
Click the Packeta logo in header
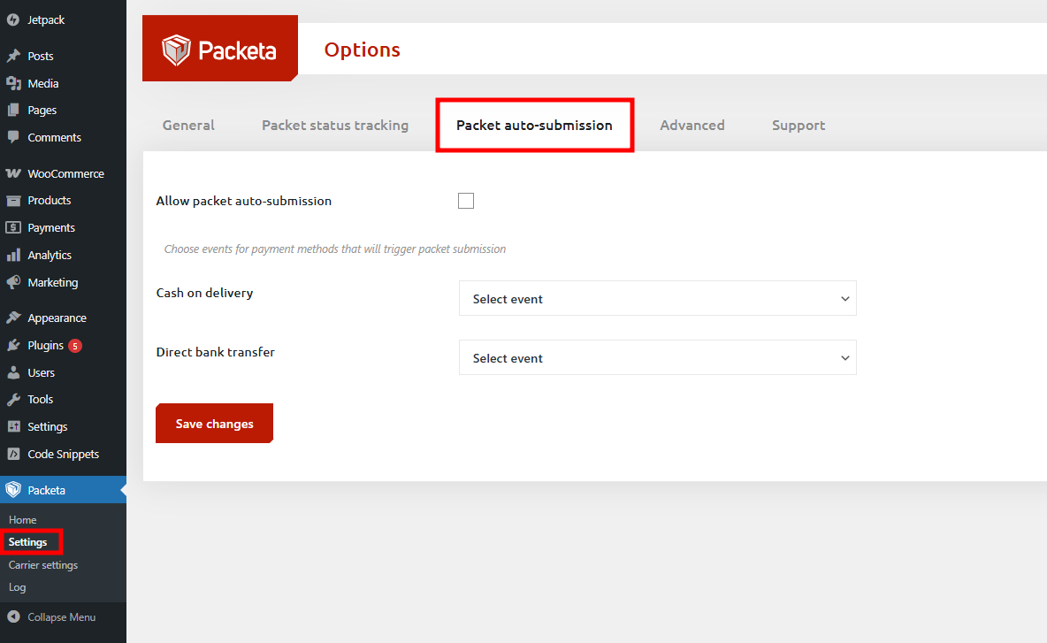click(219, 50)
